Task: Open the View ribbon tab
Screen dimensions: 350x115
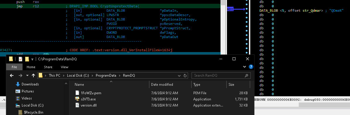Action: [64, 67]
